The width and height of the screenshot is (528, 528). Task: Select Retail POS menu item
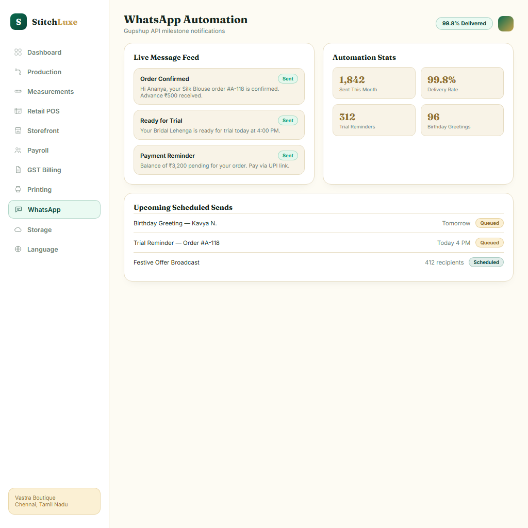click(x=54, y=111)
